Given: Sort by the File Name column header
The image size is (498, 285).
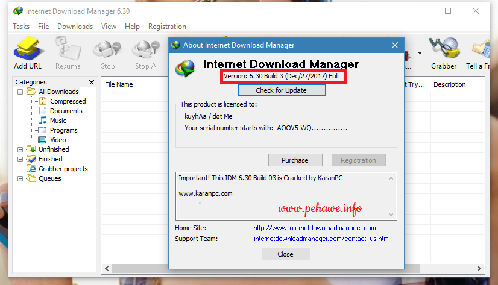Looking at the screenshot, I should [x=119, y=84].
